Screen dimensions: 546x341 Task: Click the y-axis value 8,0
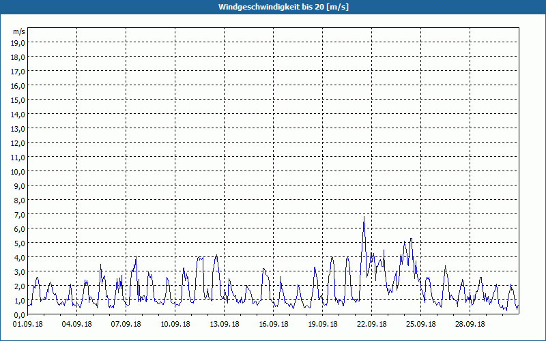tap(20, 201)
